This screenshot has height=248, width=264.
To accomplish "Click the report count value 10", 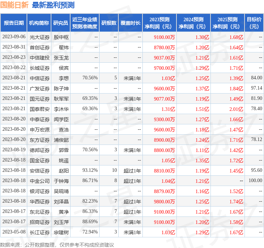I will tap(114, 170).
